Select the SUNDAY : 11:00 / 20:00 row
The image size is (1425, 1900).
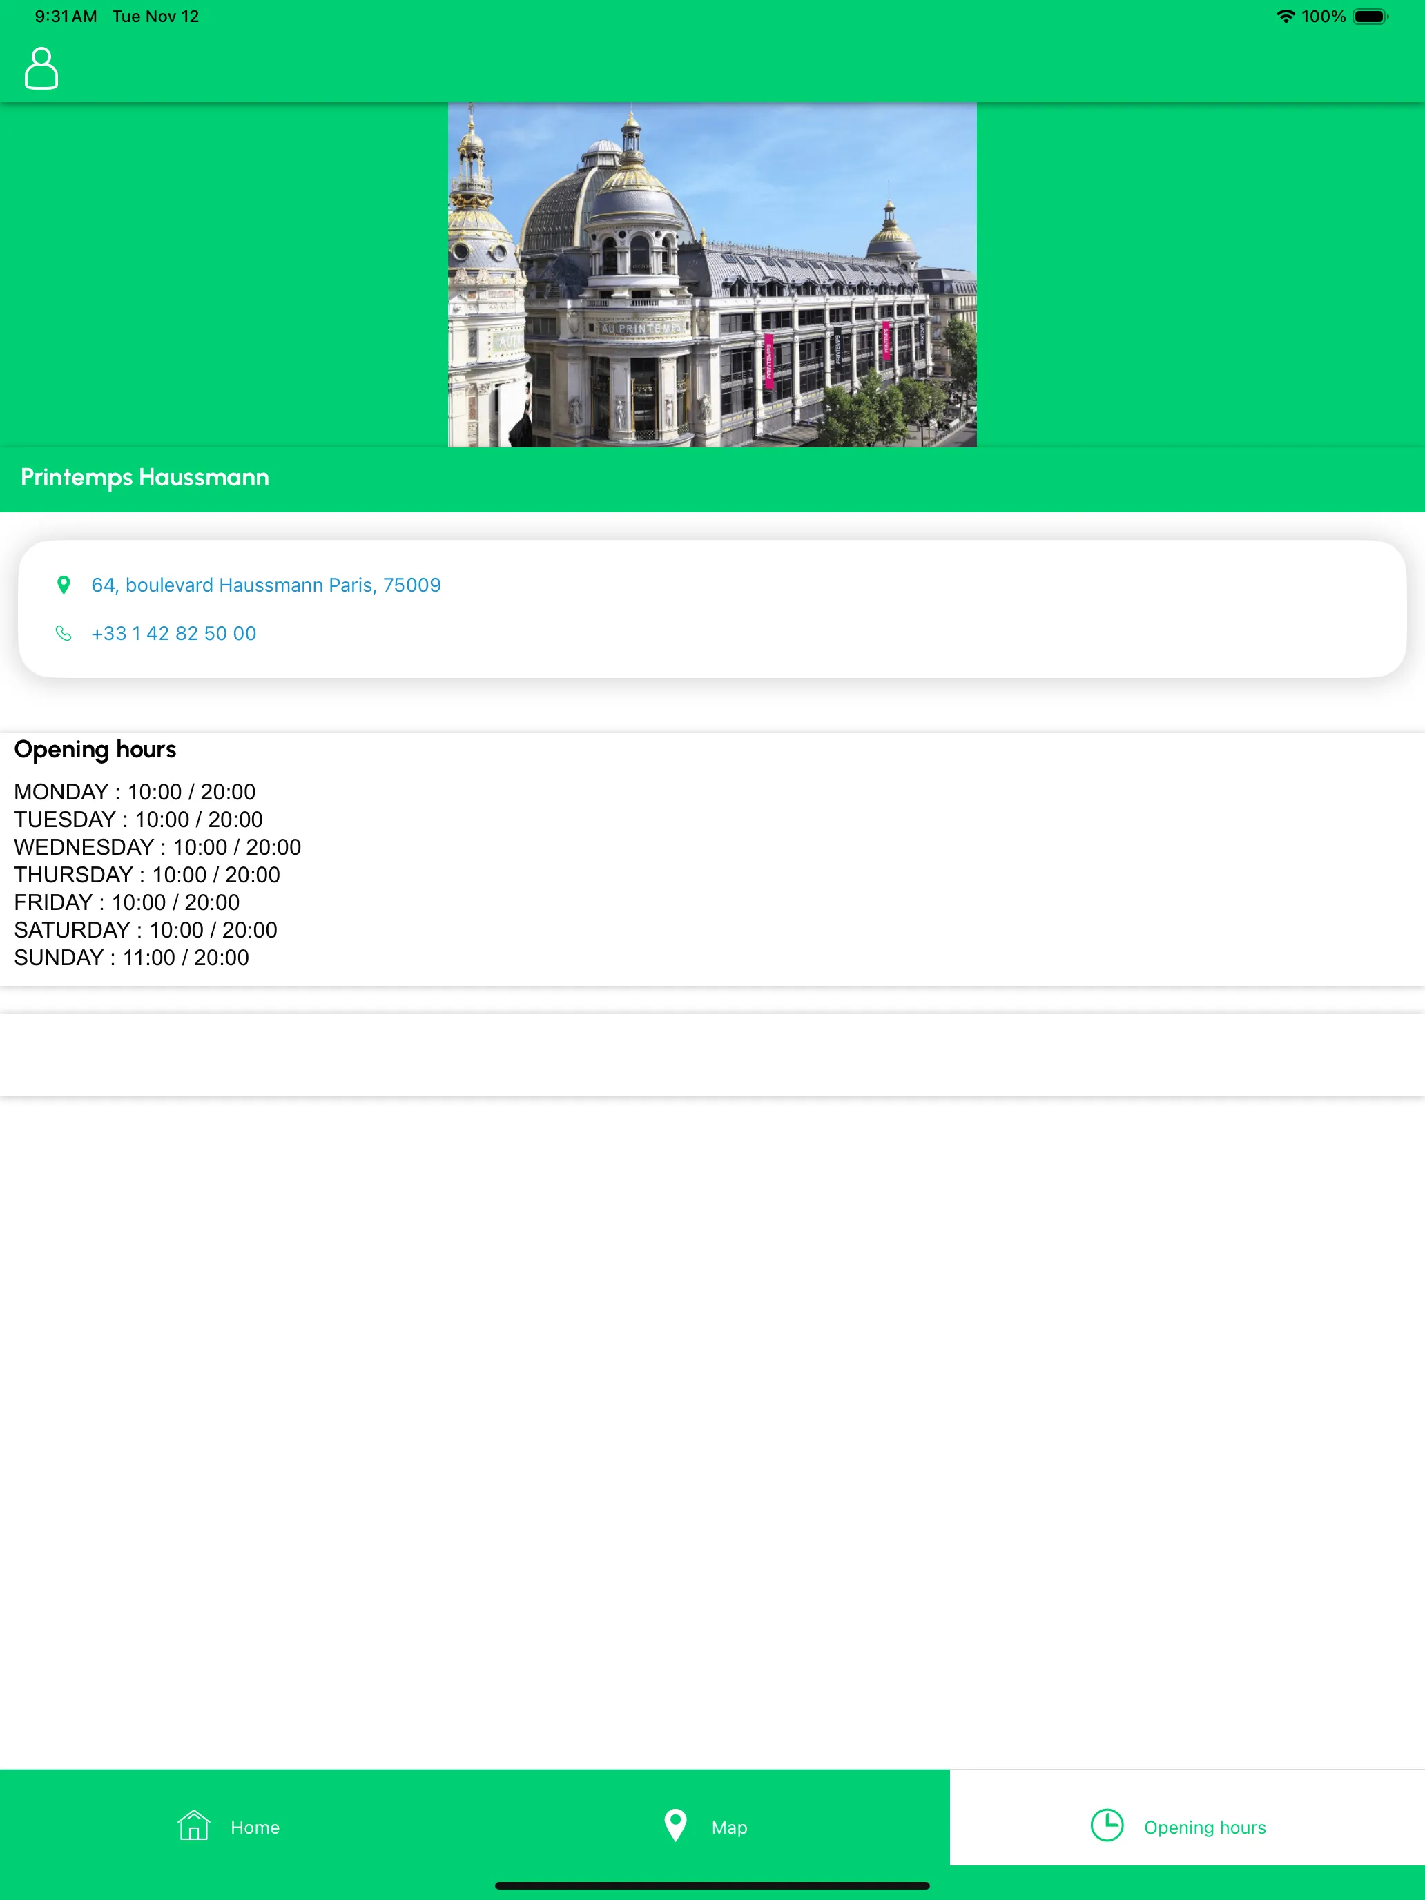(x=131, y=957)
